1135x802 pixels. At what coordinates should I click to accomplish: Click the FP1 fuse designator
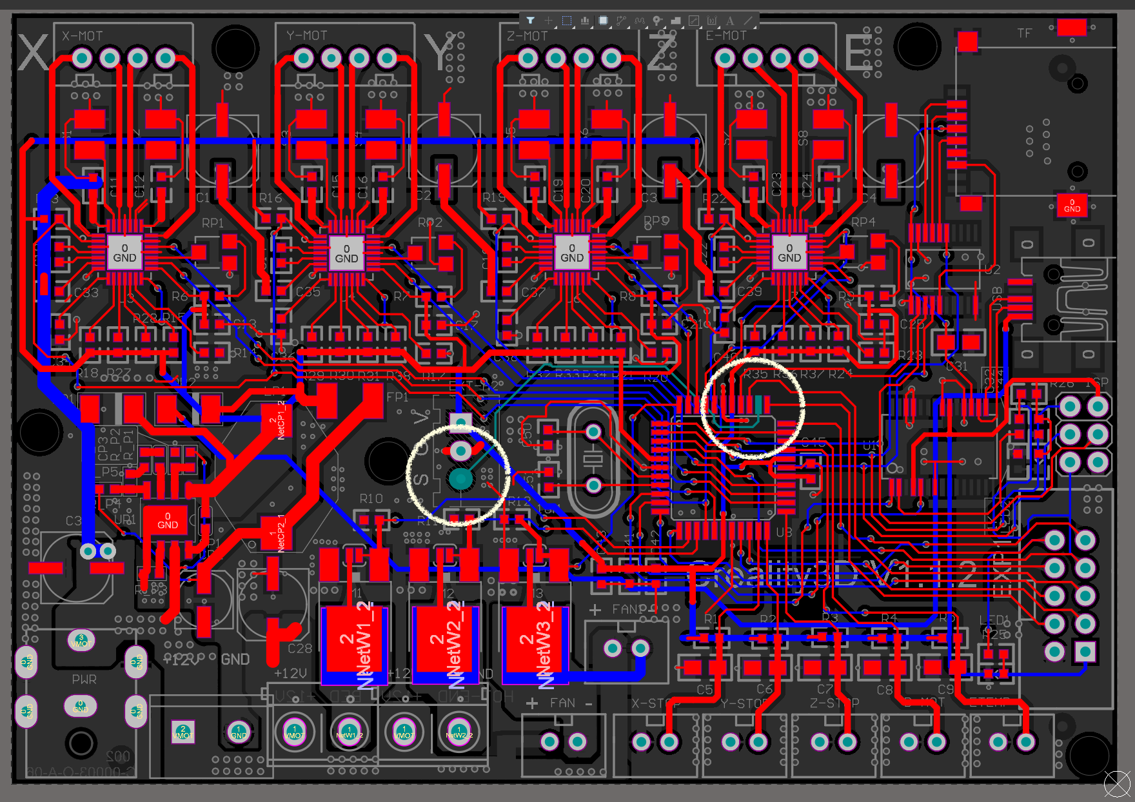pyautogui.click(x=397, y=397)
